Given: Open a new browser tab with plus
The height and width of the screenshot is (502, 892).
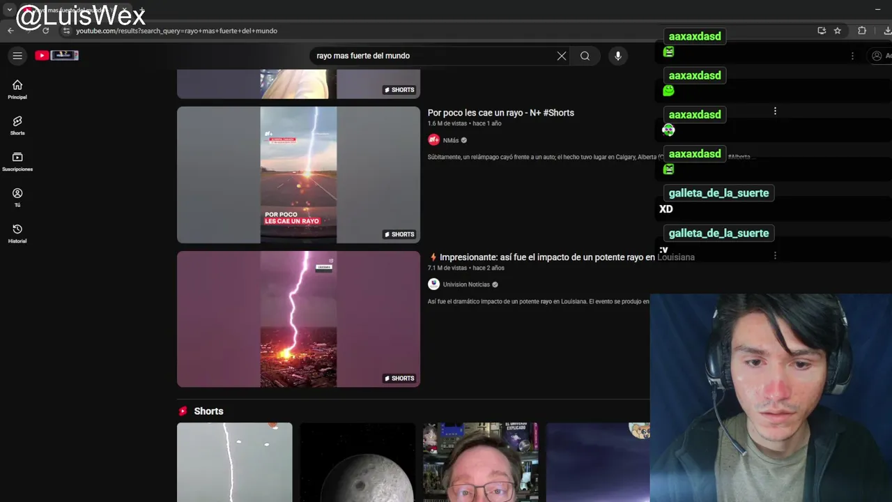Looking at the screenshot, I should point(141,10).
